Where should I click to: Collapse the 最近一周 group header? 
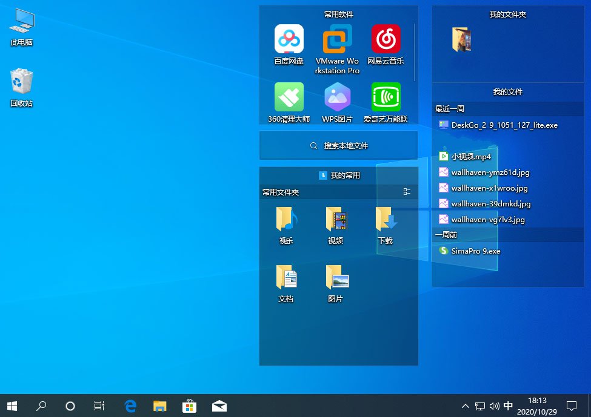508,109
